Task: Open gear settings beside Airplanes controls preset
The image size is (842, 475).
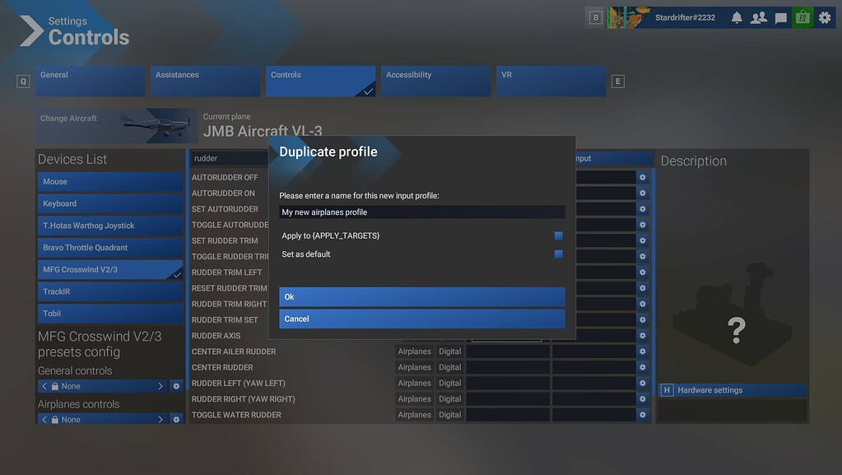Action: (x=176, y=419)
